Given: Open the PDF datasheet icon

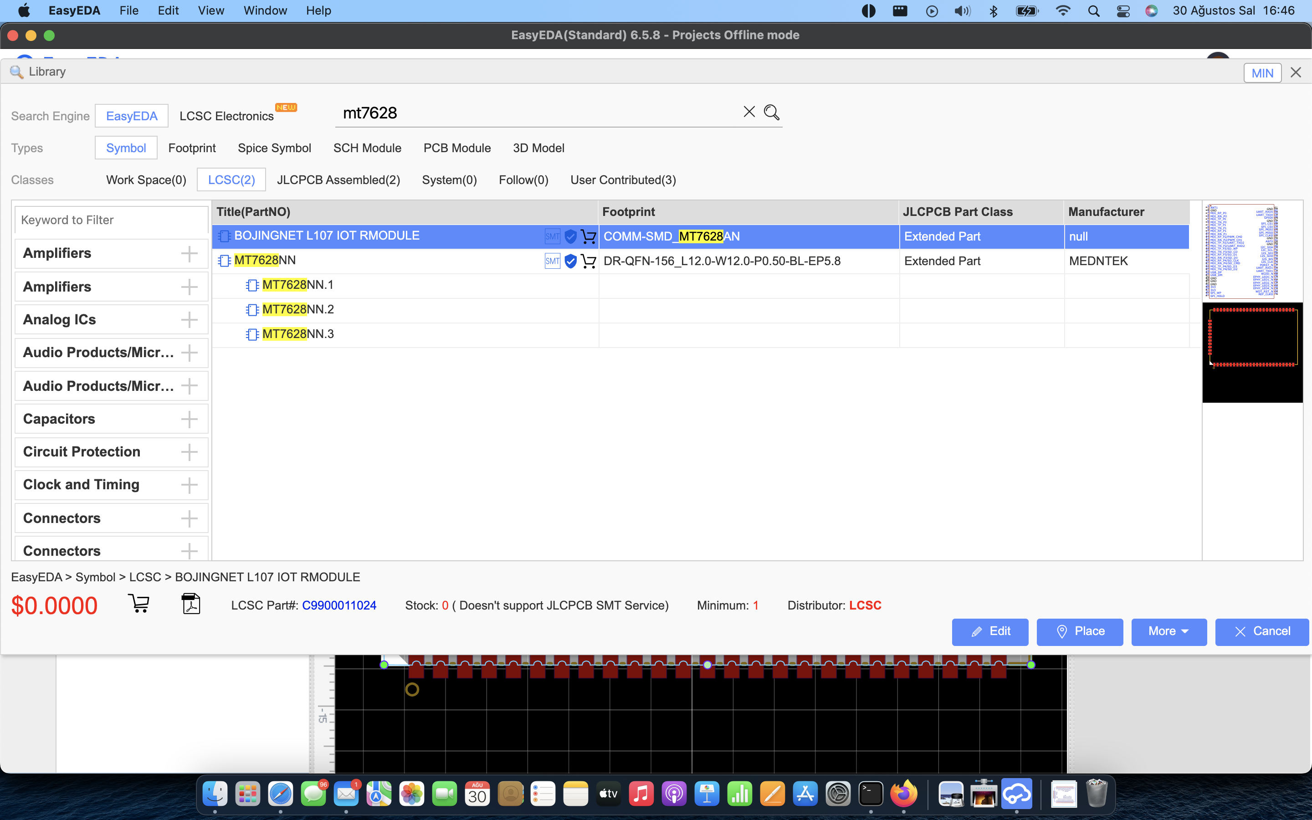Looking at the screenshot, I should [191, 603].
